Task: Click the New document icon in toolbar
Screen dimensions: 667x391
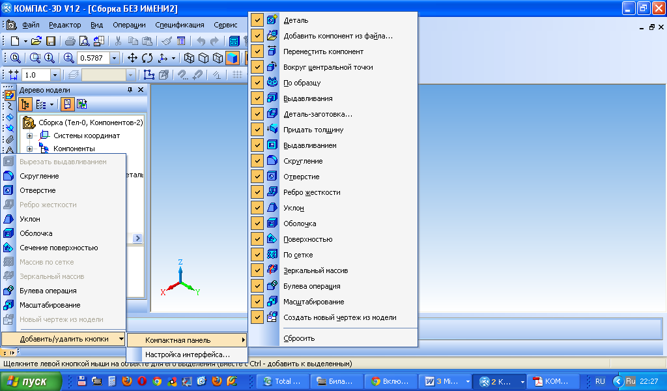Action: pos(15,41)
